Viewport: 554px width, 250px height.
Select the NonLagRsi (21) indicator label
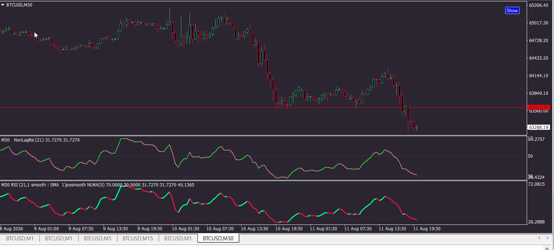pyautogui.click(x=47, y=140)
